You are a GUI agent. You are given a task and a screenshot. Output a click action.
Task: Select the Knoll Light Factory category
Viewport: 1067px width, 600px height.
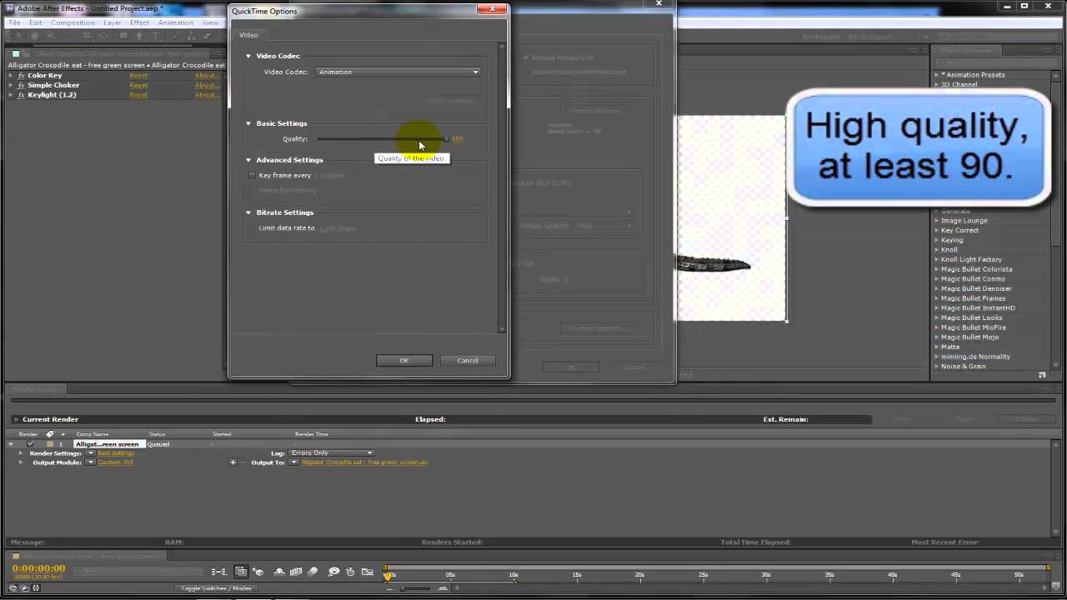point(971,259)
